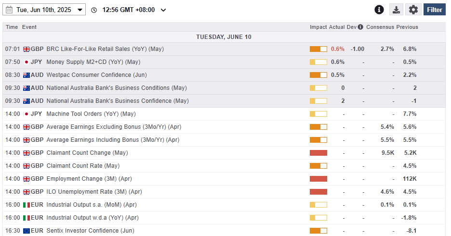451x236 pixels.
Task: Click Italy flag on Industrial Output MoM
Action: coord(26,205)
